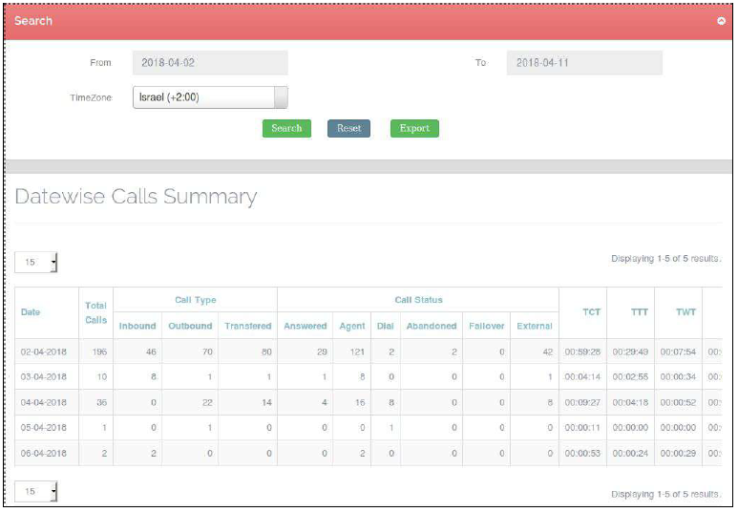This screenshot has width=738, height=512.
Task: Sort by the Answered column header
Action: tap(306, 326)
